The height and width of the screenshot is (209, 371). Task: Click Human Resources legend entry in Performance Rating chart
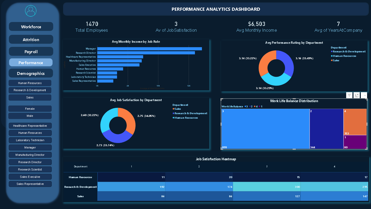(344, 56)
